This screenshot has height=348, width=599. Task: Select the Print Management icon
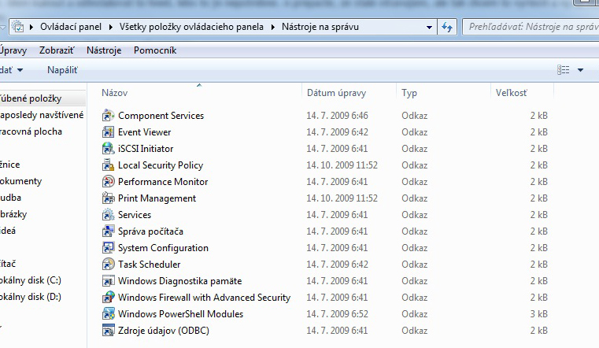pyautogui.click(x=109, y=198)
